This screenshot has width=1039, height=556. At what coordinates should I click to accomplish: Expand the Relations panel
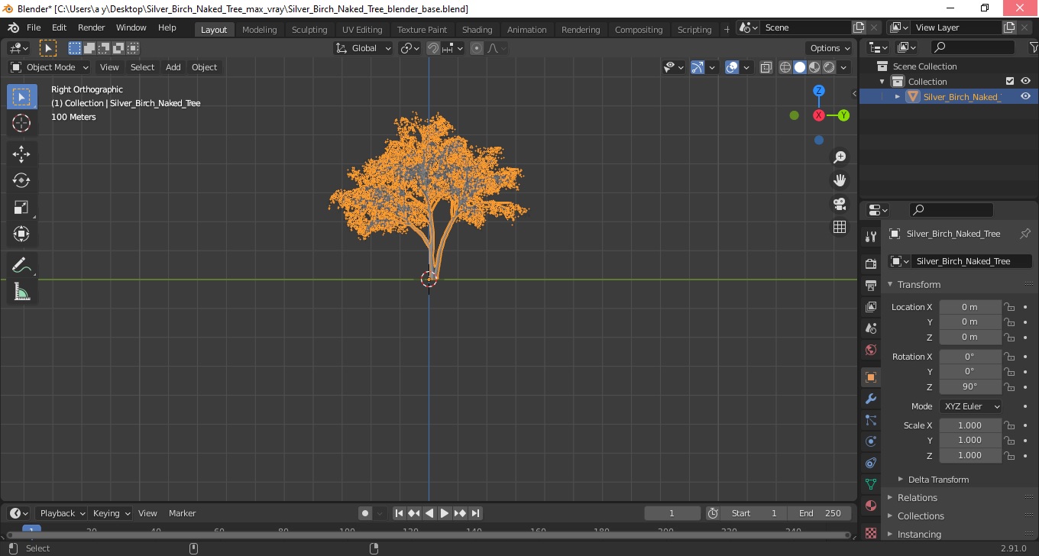pos(917,498)
